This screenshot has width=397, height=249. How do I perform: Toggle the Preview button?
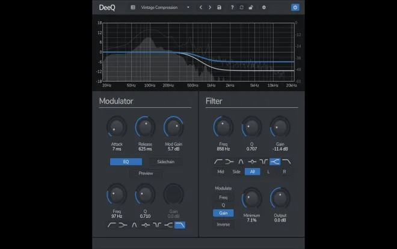(146, 173)
